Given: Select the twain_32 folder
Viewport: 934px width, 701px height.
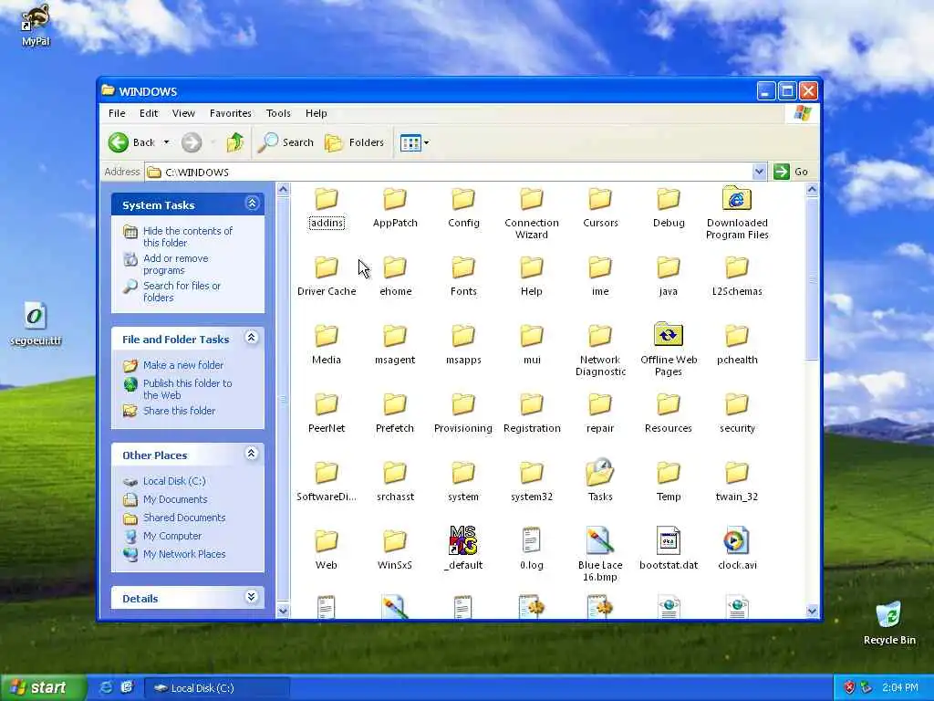Looking at the screenshot, I should tap(737, 482).
